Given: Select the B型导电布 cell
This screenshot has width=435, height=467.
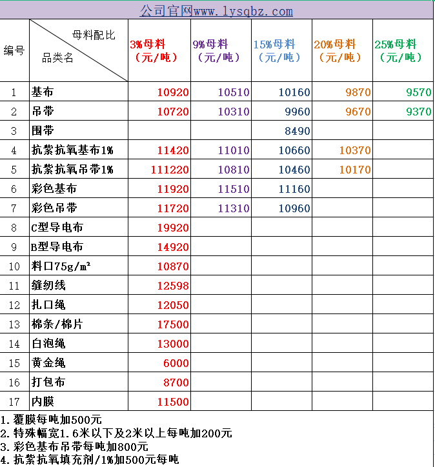Looking at the screenshot, I should pos(79,246).
